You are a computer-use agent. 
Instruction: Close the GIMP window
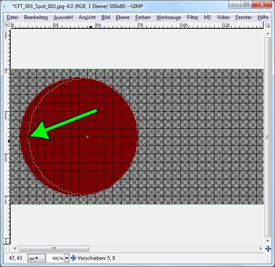(x=262, y=5)
